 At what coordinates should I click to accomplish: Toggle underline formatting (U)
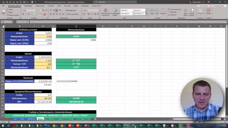29,14
